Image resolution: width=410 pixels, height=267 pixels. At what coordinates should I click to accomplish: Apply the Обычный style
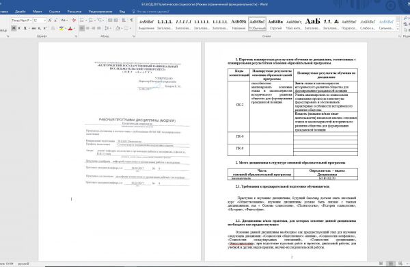pos(257,24)
